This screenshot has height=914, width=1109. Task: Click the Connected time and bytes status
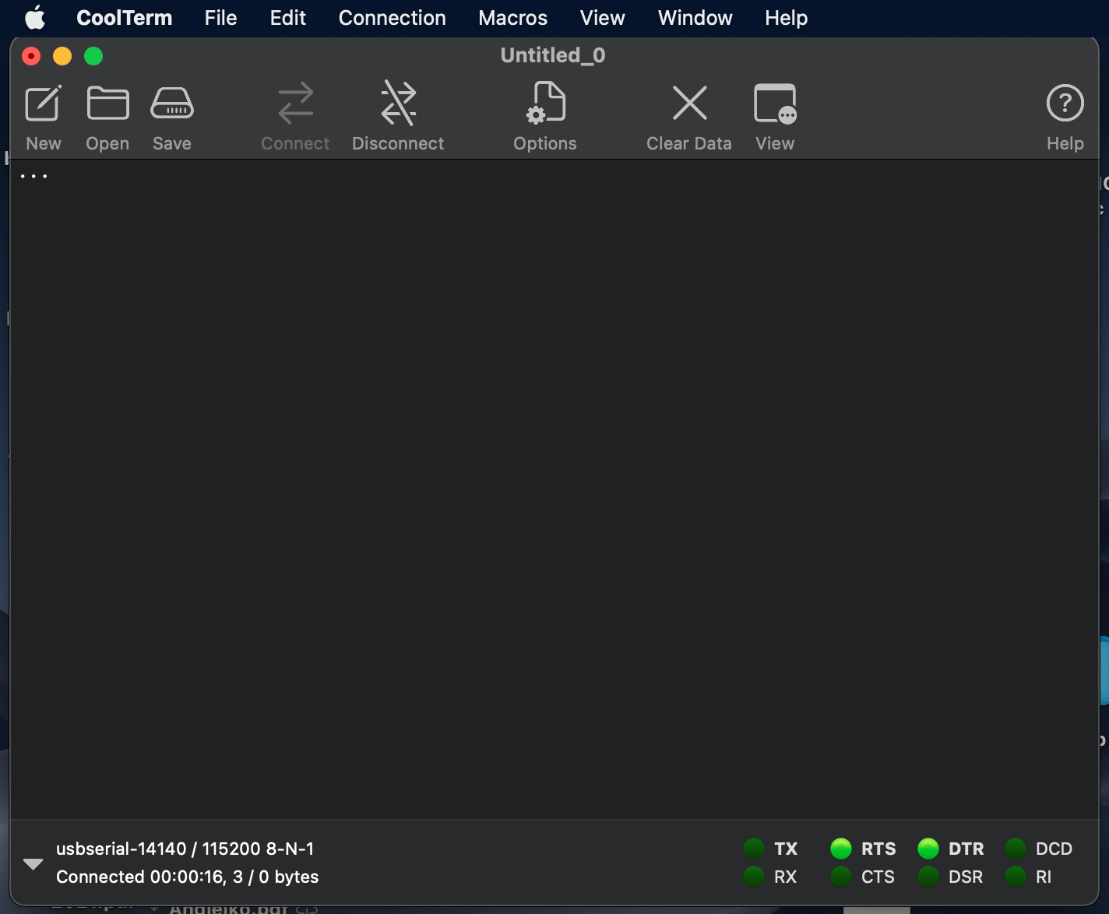point(187,877)
